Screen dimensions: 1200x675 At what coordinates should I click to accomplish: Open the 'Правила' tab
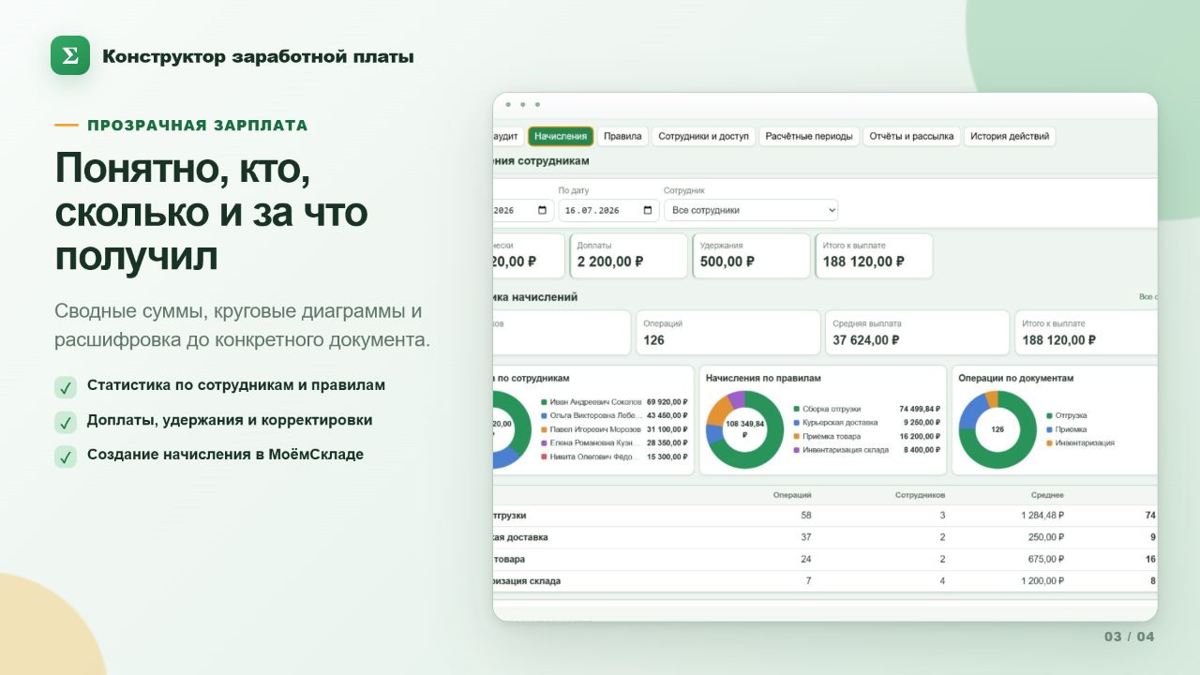click(622, 136)
